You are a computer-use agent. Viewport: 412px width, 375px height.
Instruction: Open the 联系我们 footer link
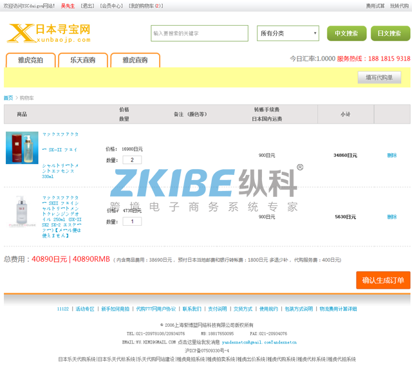192,309
